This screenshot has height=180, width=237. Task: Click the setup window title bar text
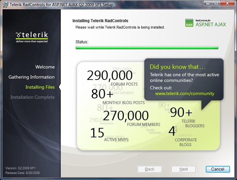(x=61, y=5)
